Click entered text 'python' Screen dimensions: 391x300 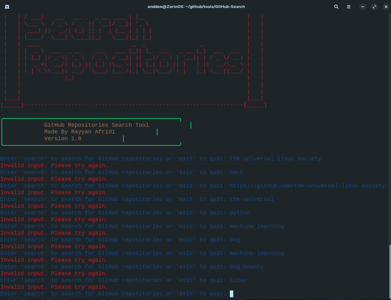click(x=240, y=213)
